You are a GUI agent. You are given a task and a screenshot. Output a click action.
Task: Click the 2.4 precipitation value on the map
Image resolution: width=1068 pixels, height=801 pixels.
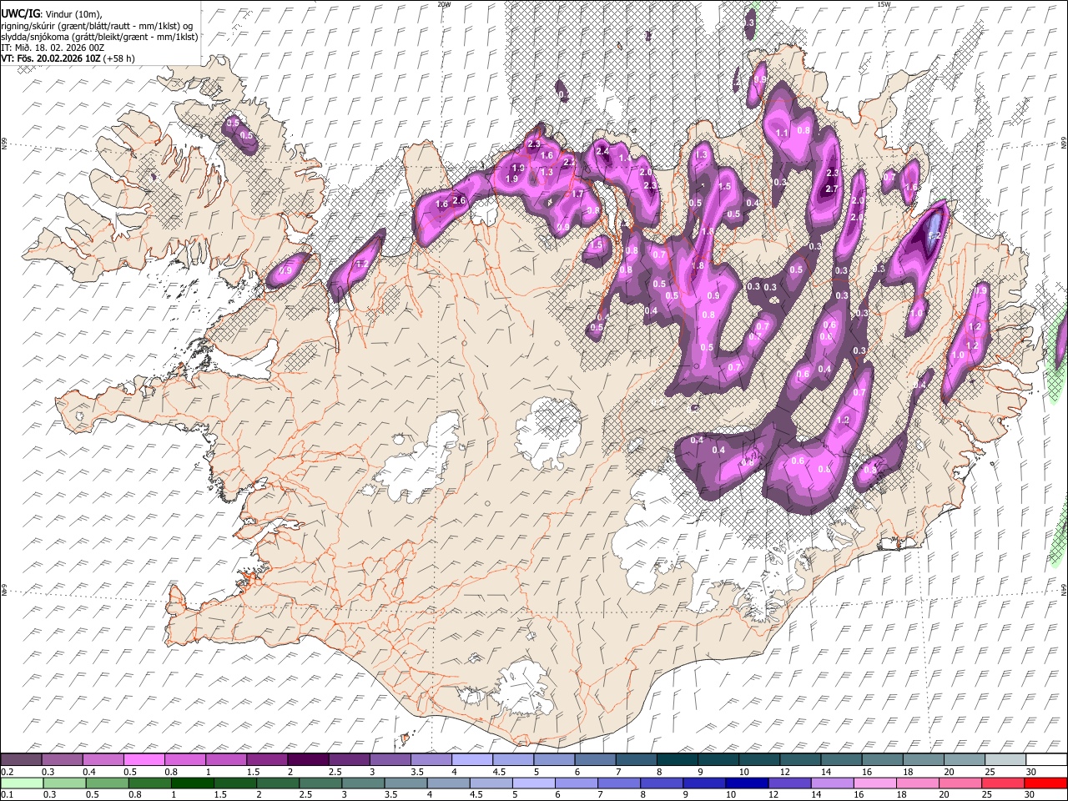[x=602, y=152]
